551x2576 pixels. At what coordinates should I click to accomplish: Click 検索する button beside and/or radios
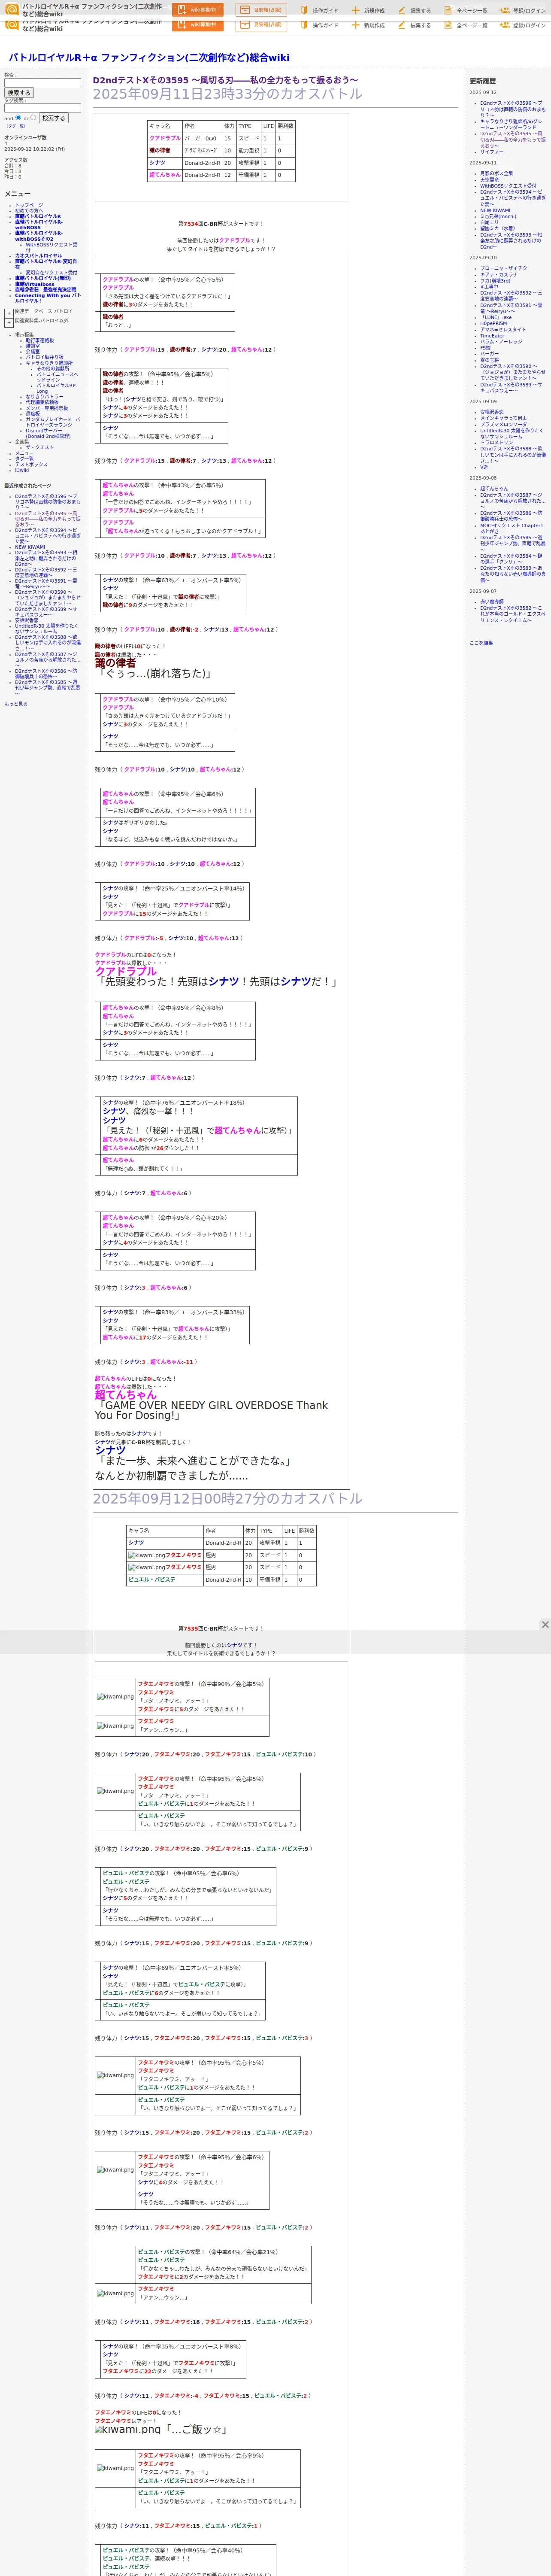click(x=53, y=118)
